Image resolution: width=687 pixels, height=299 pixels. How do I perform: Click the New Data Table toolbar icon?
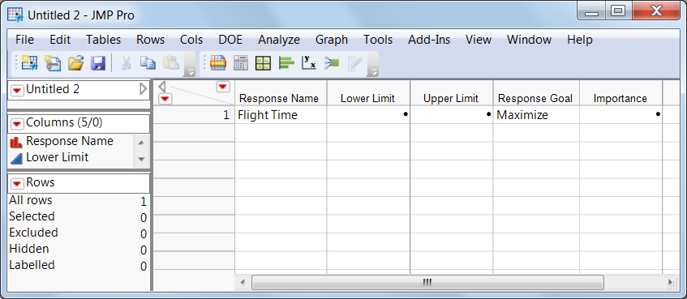click(30, 64)
